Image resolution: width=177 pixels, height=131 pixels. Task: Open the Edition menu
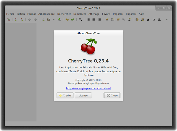pyautogui.click(x=21, y=14)
